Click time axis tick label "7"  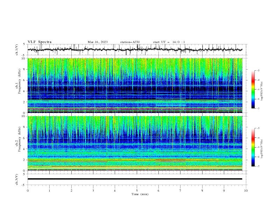(180, 191)
